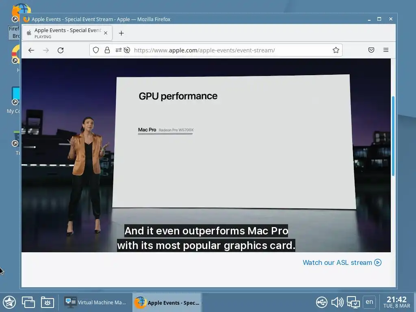The image size is (416, 312).
Task: Click the event stream video area
Action: click(x=206, y=155)
